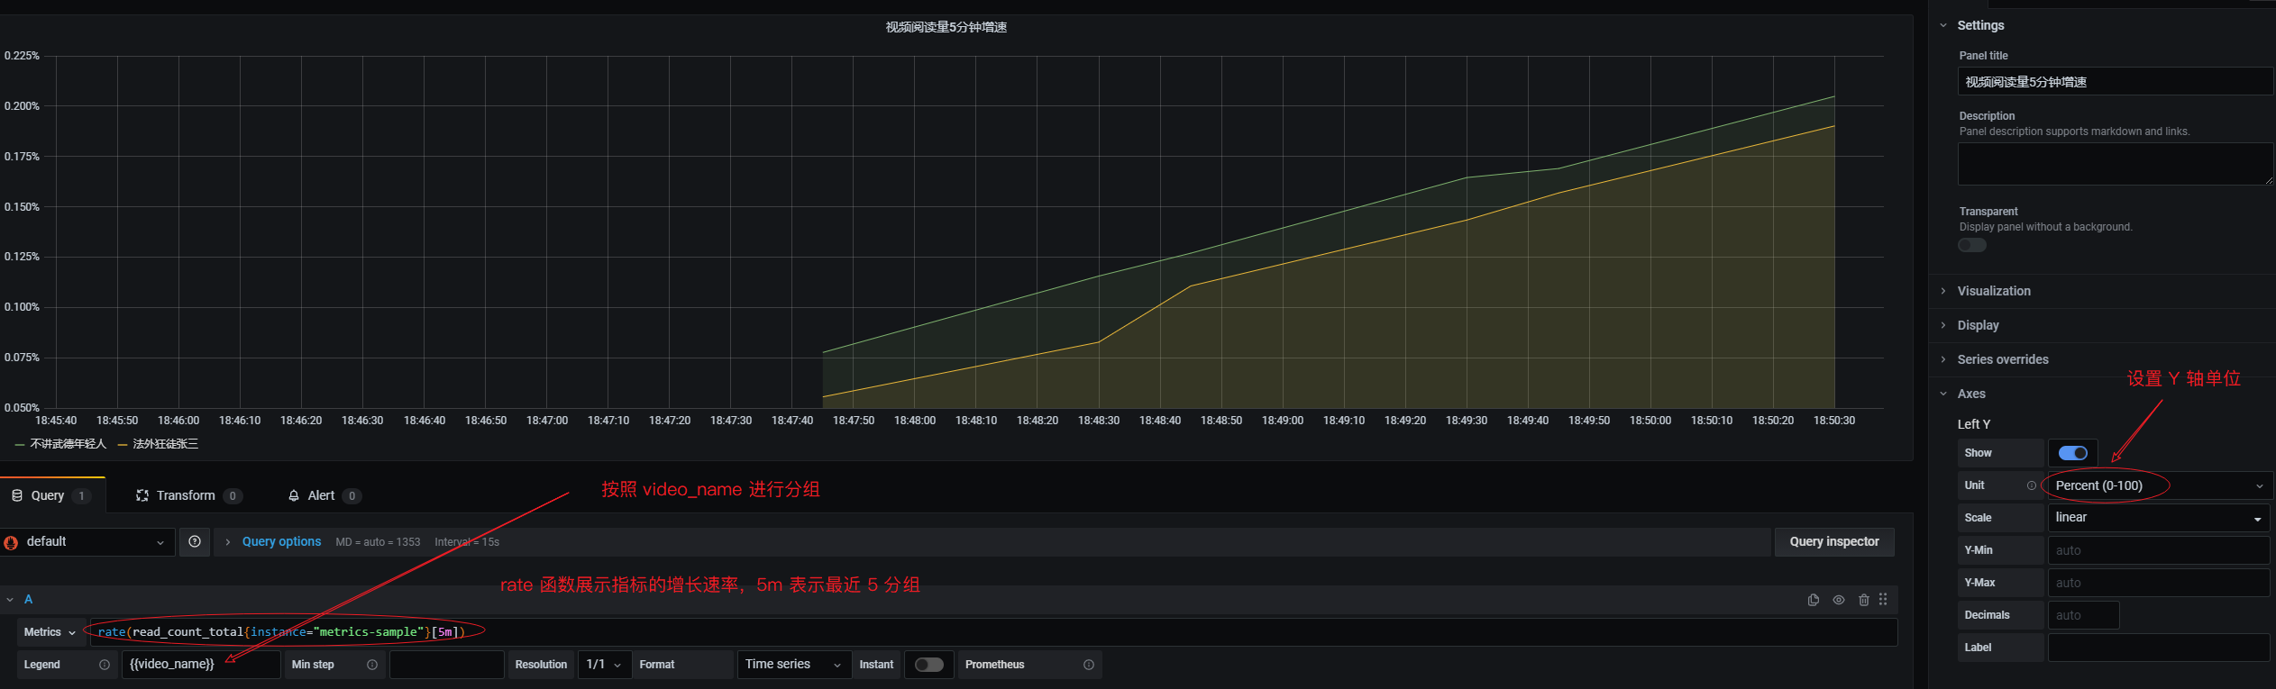The image size is (2276, 689).
Task: Open the Scale linear dropdown
Action: pos(2158,518)
